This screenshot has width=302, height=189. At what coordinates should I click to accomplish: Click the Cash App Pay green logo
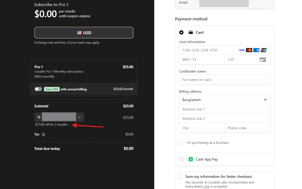pos(191,159)
